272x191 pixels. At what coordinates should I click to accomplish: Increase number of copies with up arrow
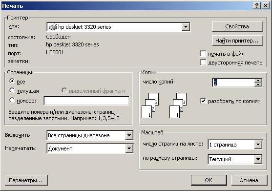click(x=258, y=81)
